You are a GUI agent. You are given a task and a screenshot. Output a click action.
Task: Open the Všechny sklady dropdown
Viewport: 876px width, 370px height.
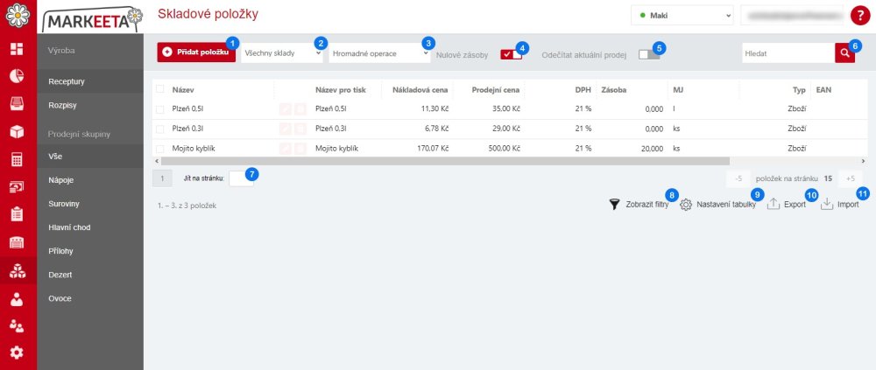[x=282, y=53]
